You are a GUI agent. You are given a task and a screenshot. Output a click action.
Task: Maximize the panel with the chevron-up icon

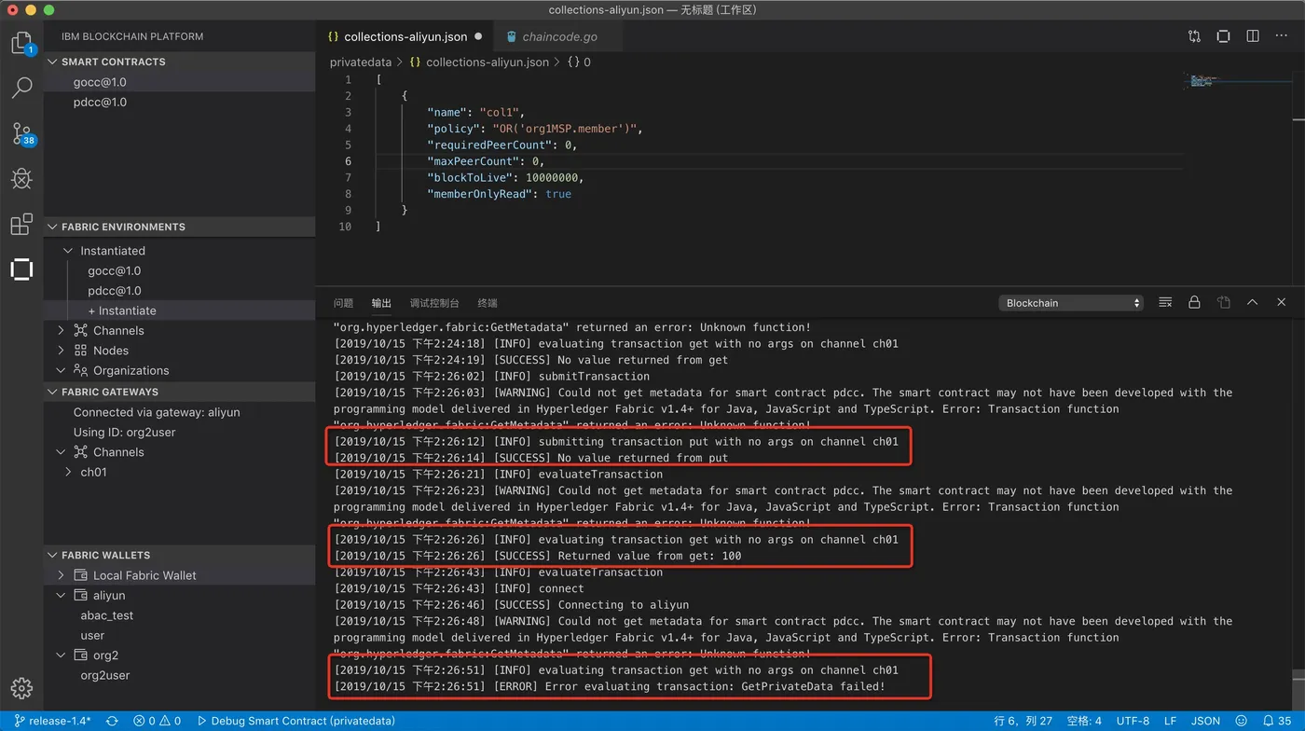[x=1252, y=303]
